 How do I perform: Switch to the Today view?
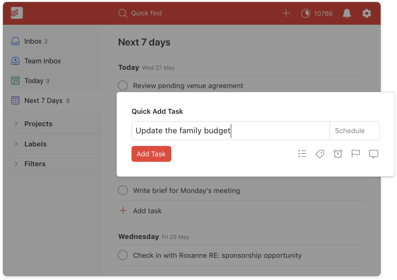tap(33, 81)
